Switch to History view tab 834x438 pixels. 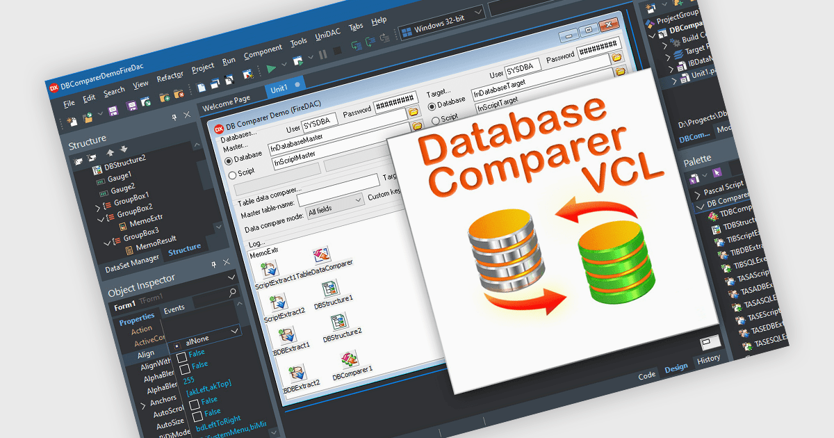coord(709,359)
